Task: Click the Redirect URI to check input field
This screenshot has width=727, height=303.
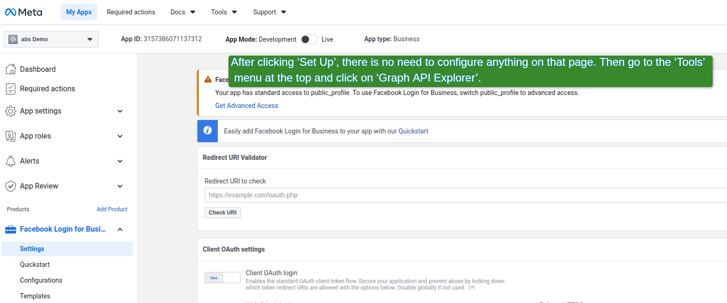Action: point(466,195)
